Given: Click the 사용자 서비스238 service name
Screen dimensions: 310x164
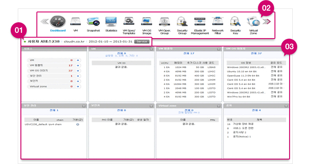Looking at the screenshot, I should coord(44,42).
